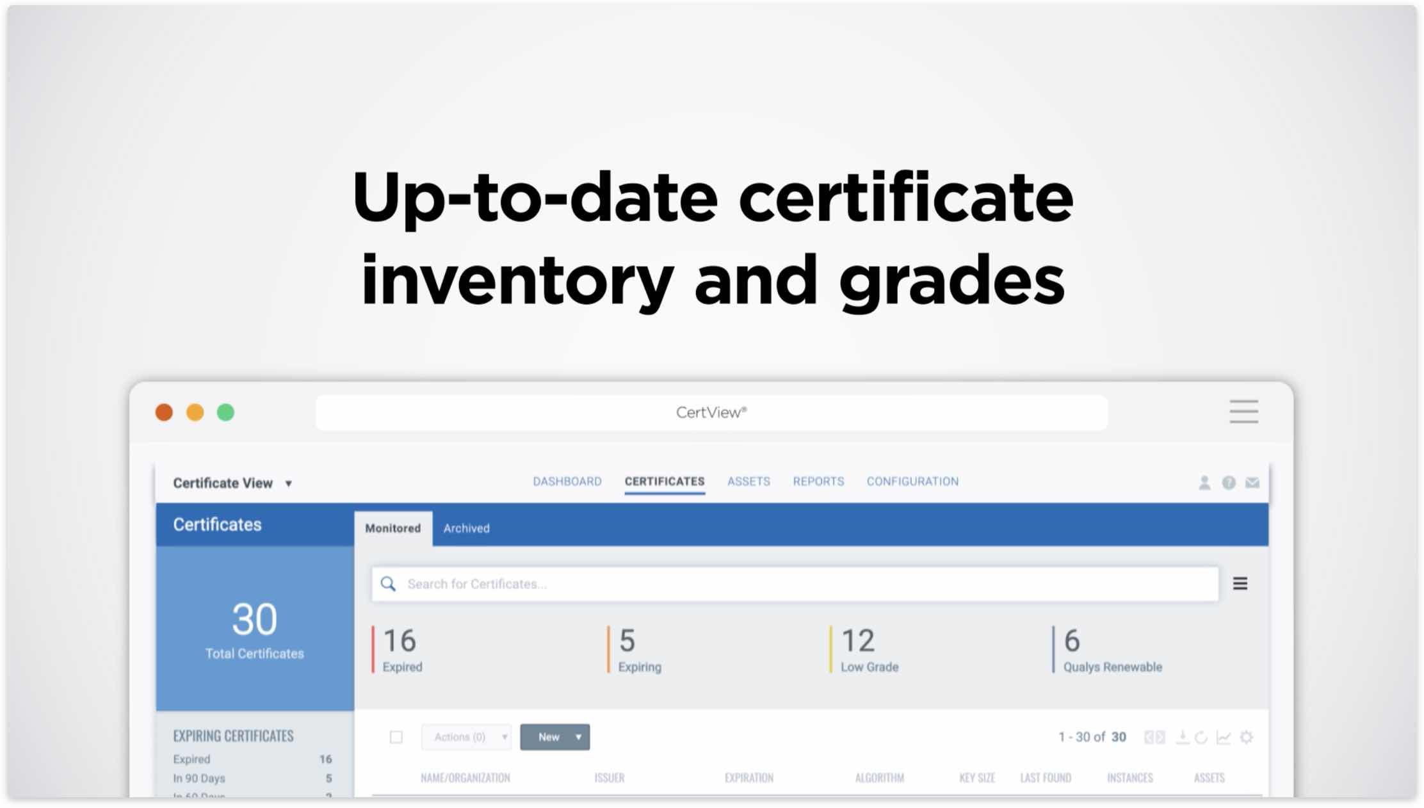Click the Search for Certificates field
Image resolution: width=1424 pixels, height=808 pixels.
[795, 583]
